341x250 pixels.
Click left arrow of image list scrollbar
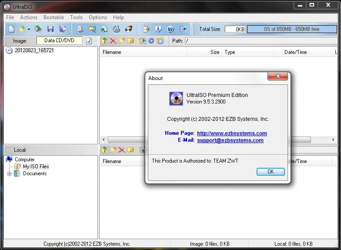(104, 140)
